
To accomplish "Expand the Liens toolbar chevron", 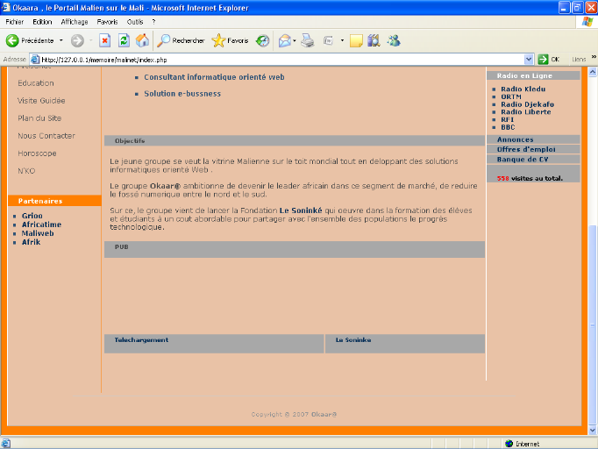I will (x=594, y=57).
